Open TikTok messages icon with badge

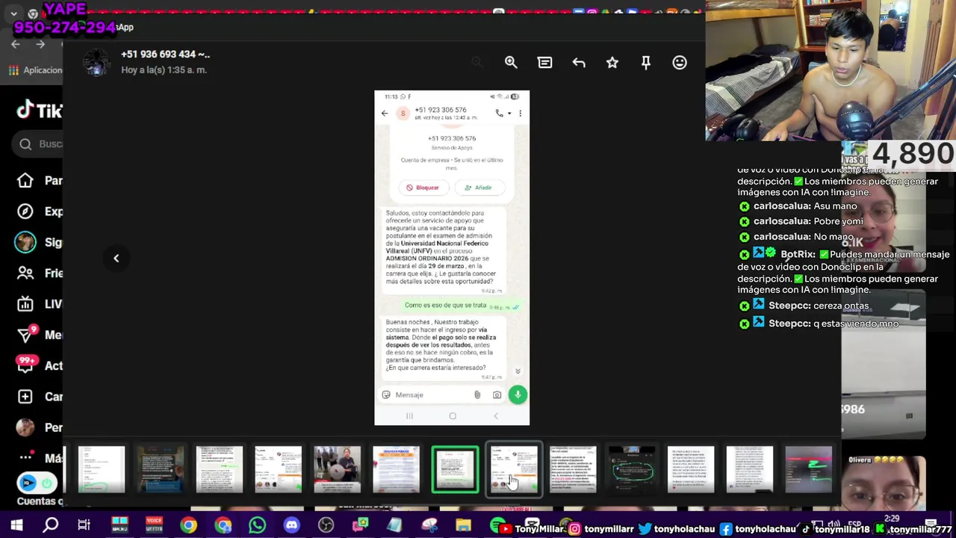coord(25,334)
